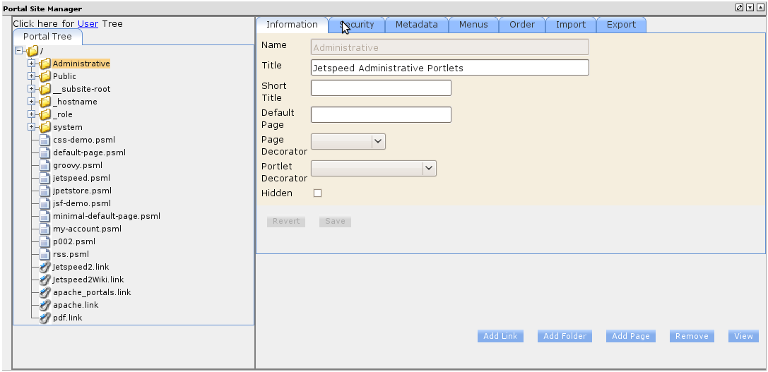Viewport: 768px width, 372px height.
Task: Select jetspeed.psml in the portal tree
Action: click(x=81, y=178)
